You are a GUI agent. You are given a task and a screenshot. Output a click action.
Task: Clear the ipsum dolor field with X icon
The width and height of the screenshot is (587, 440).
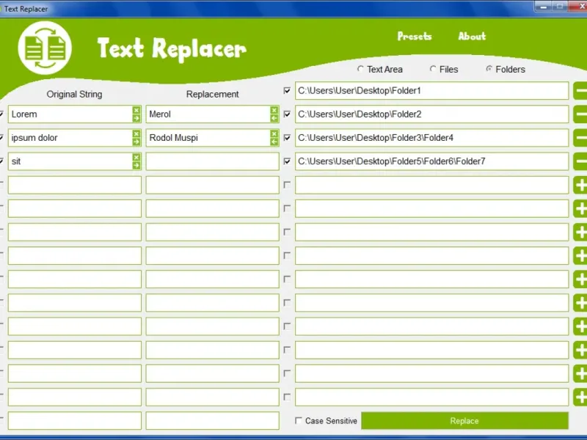pyautogui.click(x=136, y=133)
